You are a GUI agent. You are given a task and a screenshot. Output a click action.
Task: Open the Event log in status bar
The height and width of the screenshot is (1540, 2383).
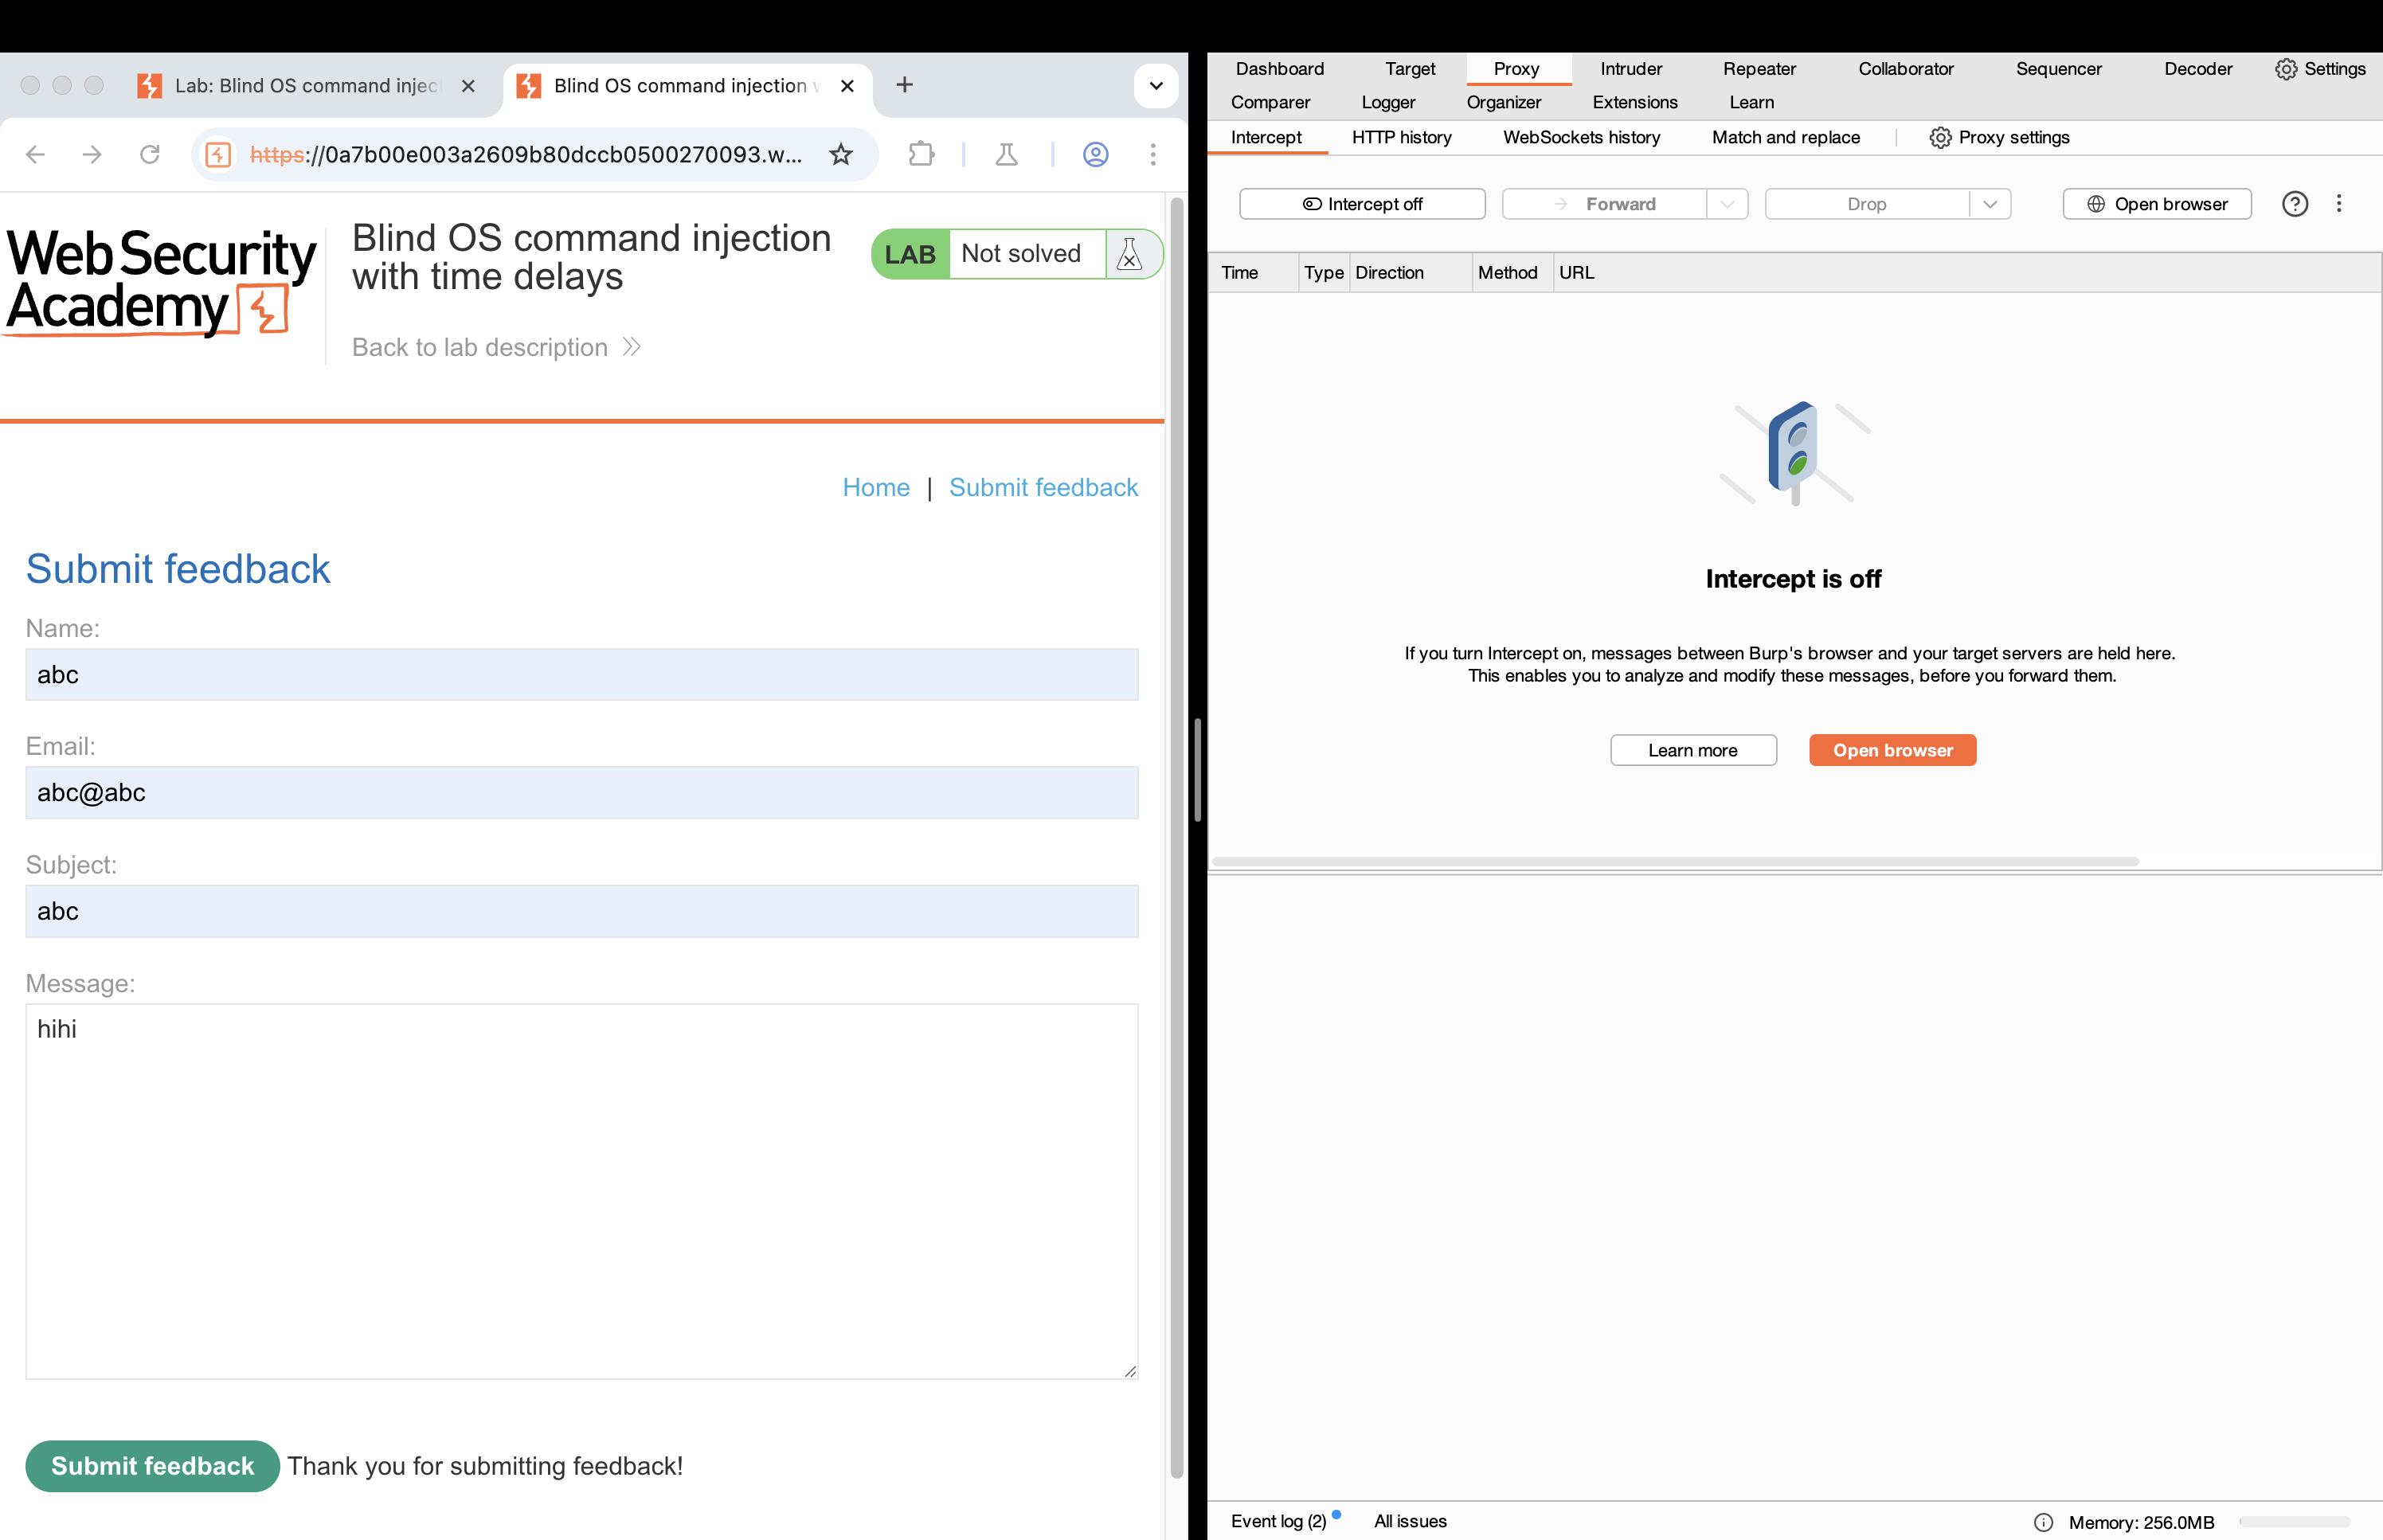point(1278,1521)
